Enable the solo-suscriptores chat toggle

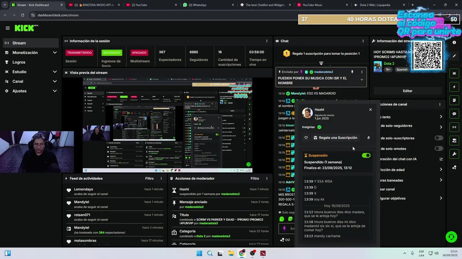click(x=439, y=138)
